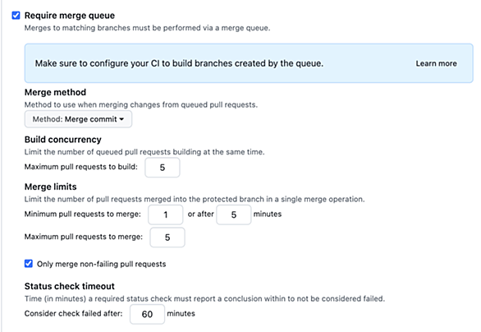The image size is (481, 332).
Task: Click the 'Minimum pull requests to merge:' label
Action: coord(83,214)
